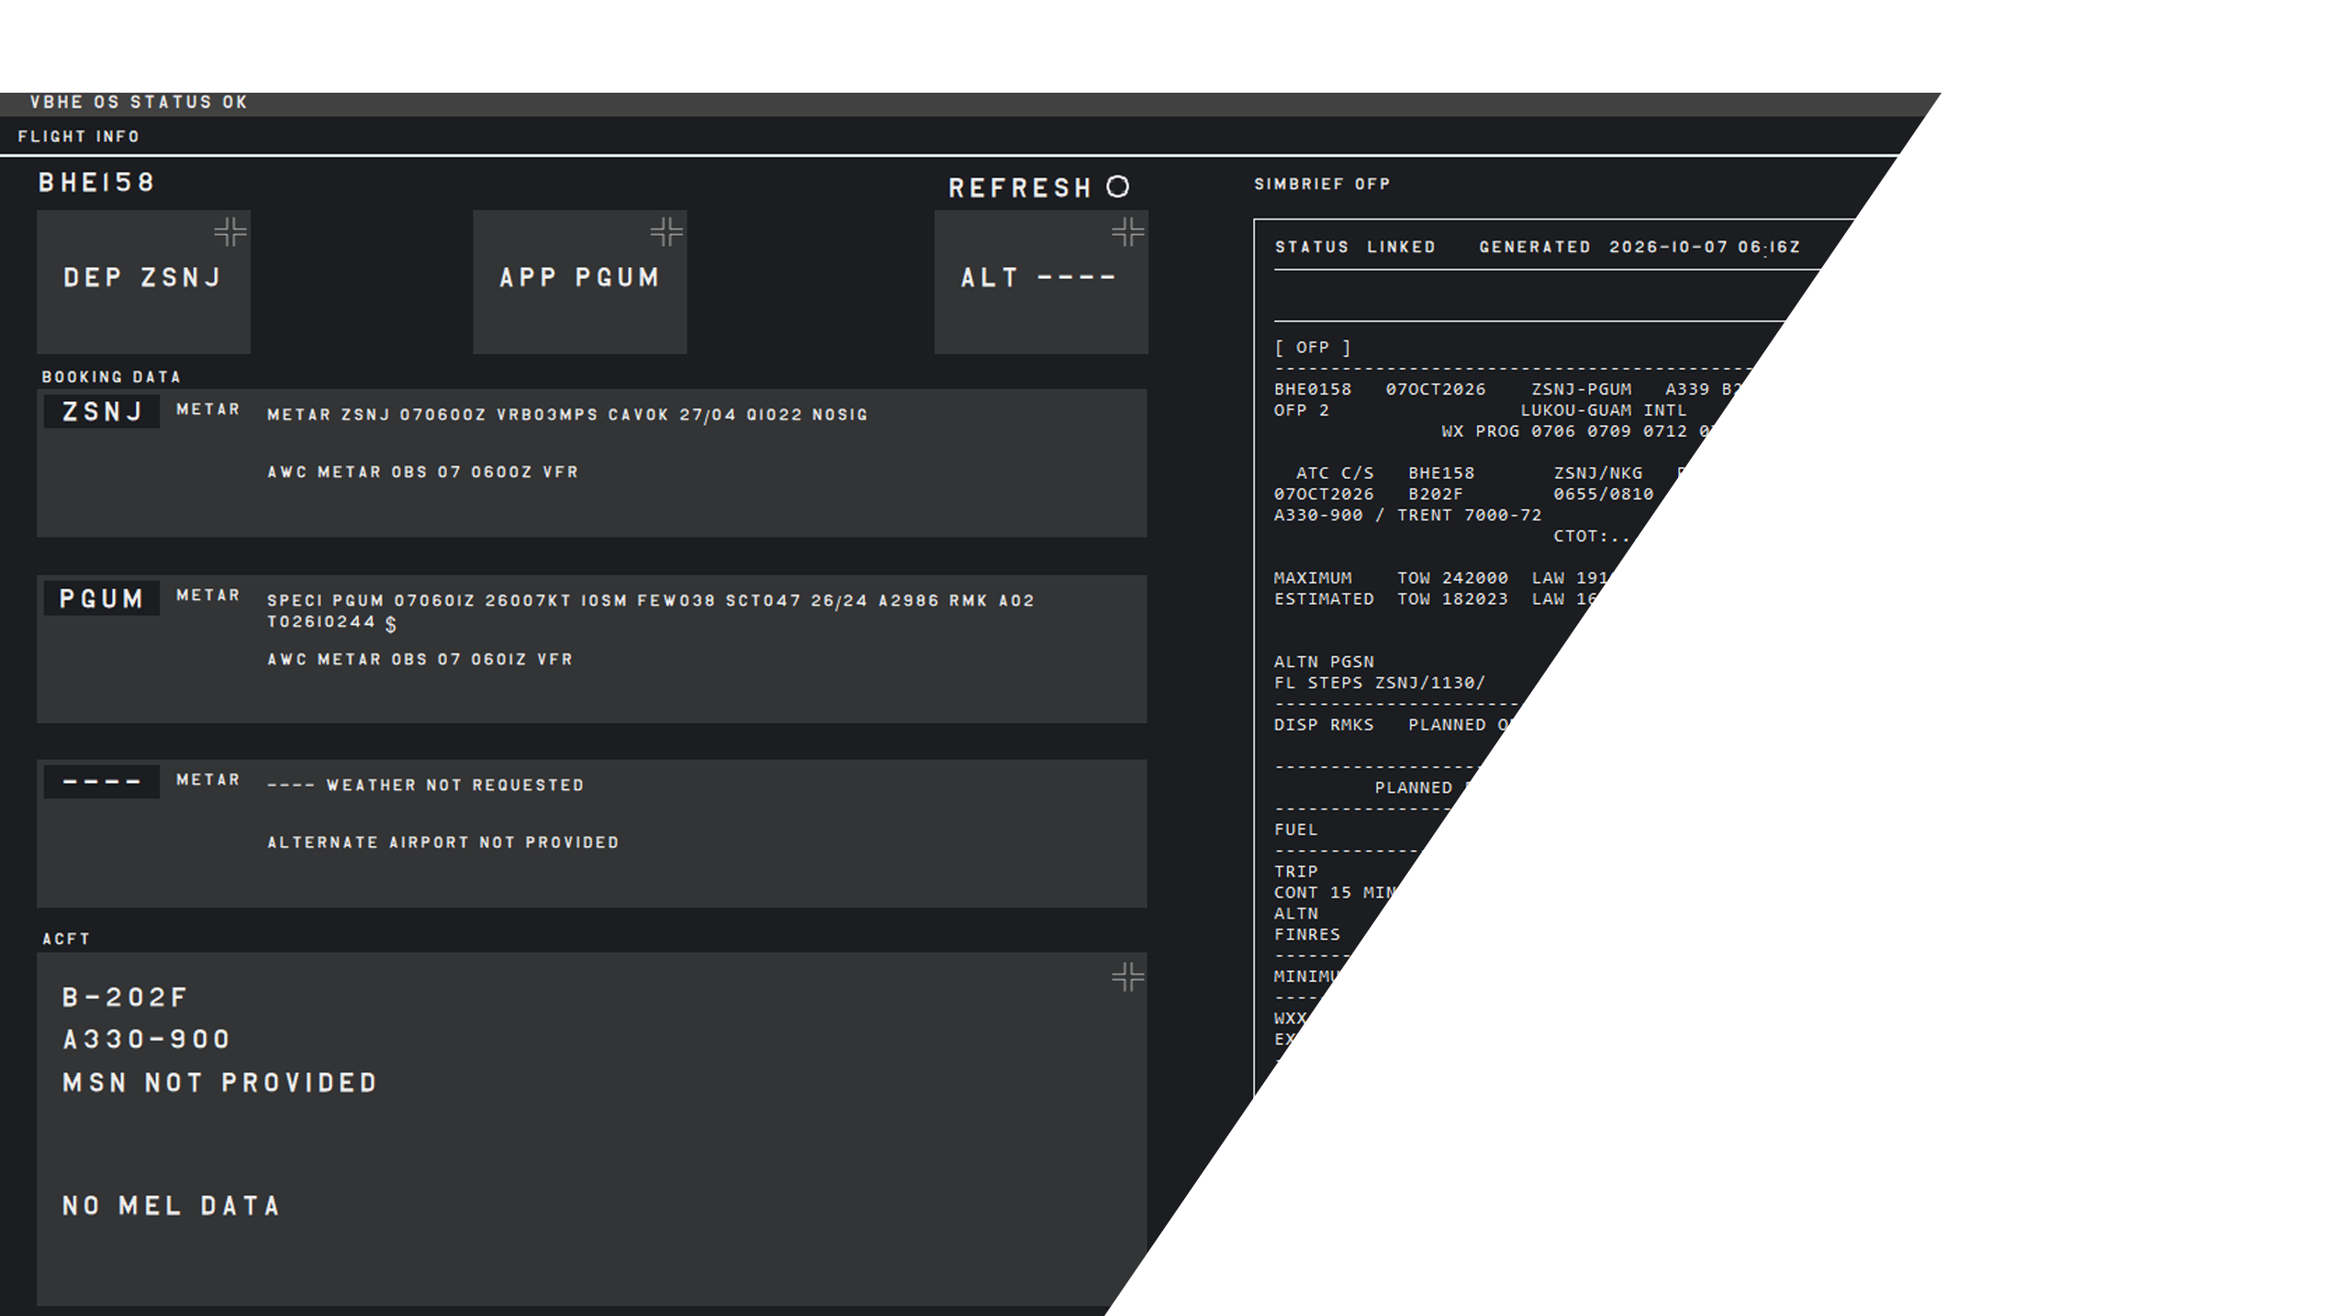Click WEATHER NOT REQUESTED text
The height and width of the screenshot is (1316, 2349).
point(455,786)
